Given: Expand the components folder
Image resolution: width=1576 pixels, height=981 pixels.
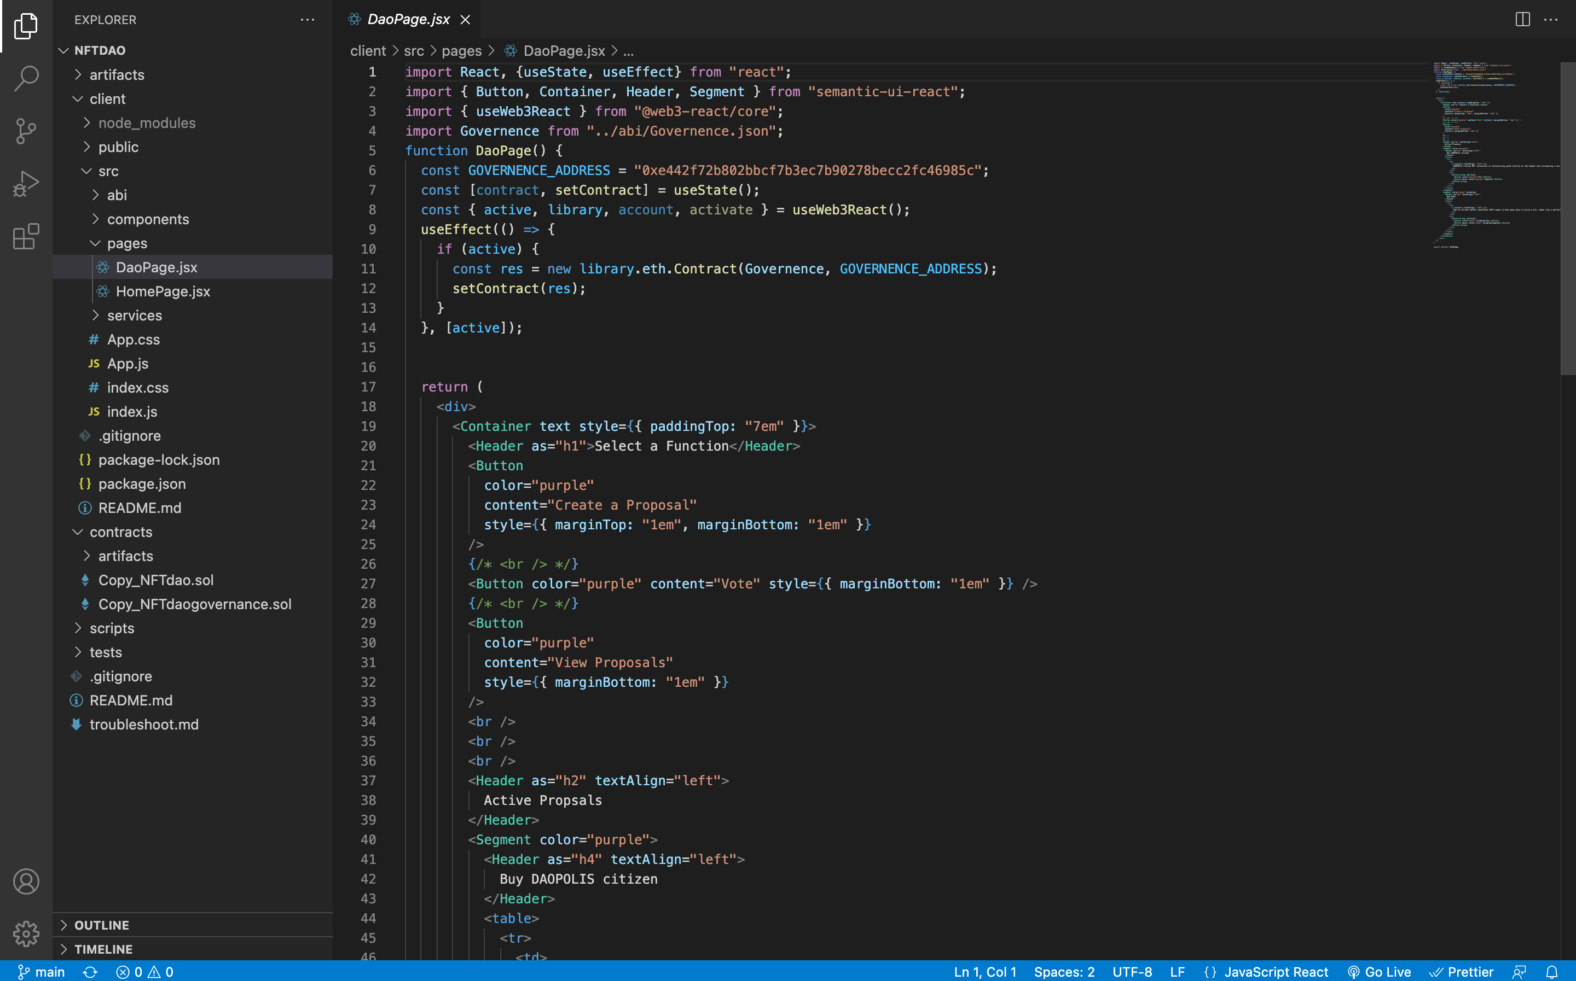Looking at the screenshot, I should (x=147, y=219).
